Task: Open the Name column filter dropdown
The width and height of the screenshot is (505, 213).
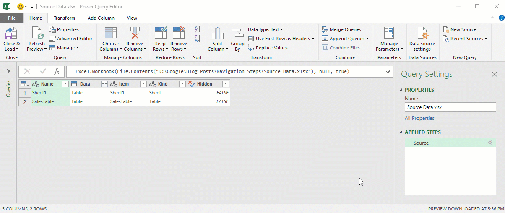Action: 65,84
